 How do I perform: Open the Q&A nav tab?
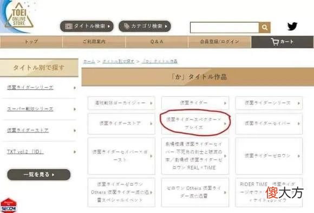click(156, 42)
